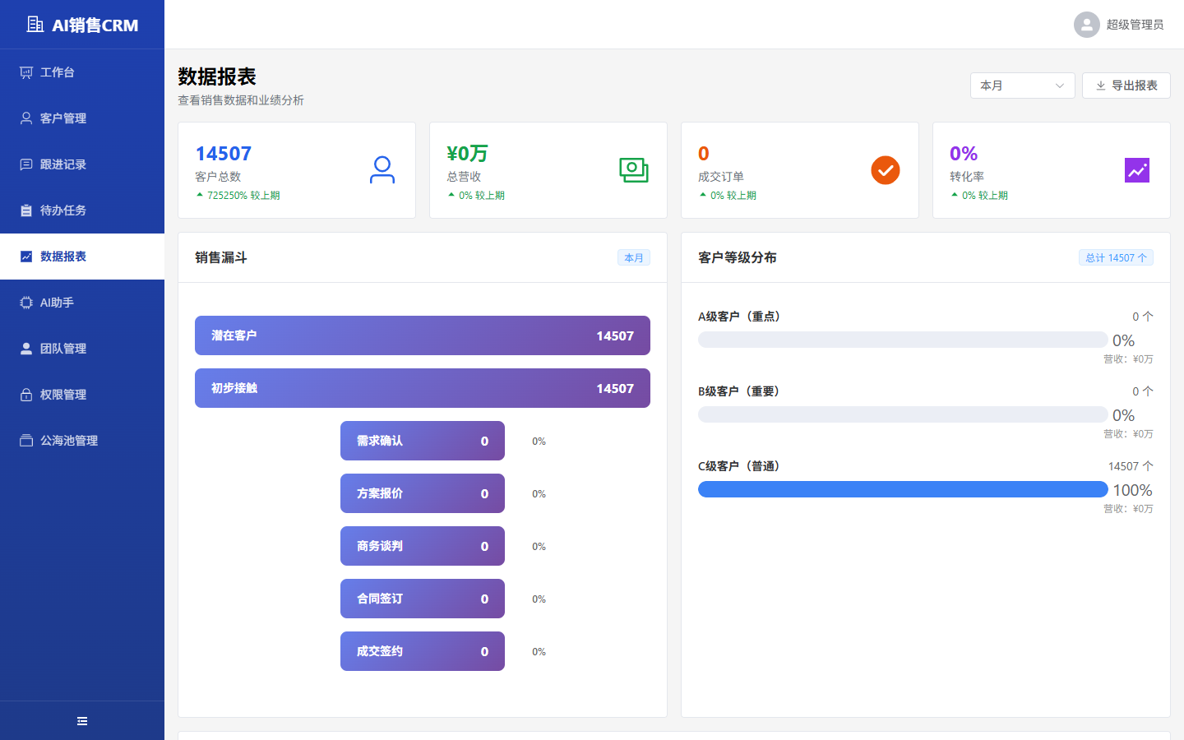Click the C级客户 blue progress bar
Image resolution: width=1184 pixels, height=740 pixels.
[x=903, y=489]
